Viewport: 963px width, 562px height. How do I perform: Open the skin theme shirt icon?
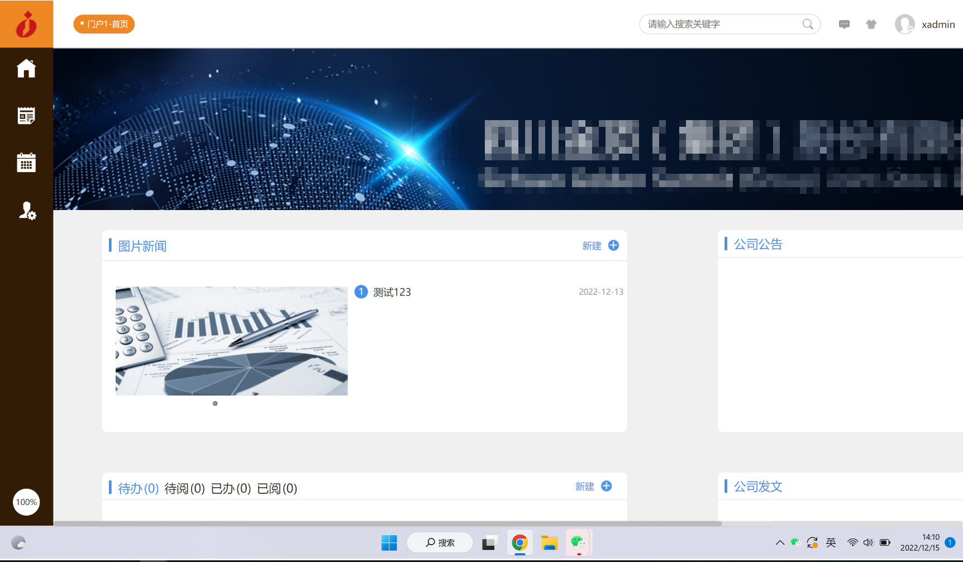point(871,24)
